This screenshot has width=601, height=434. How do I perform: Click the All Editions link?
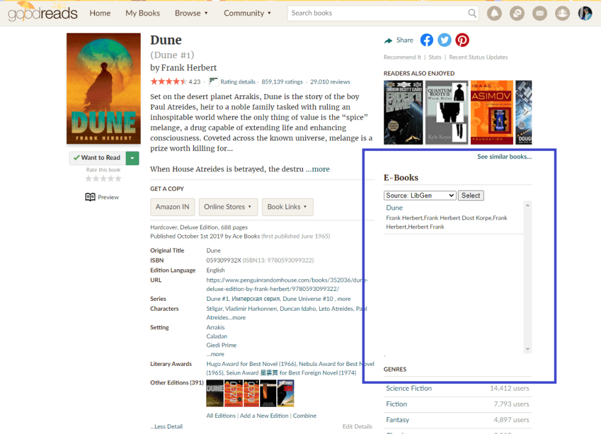[221, 415]
